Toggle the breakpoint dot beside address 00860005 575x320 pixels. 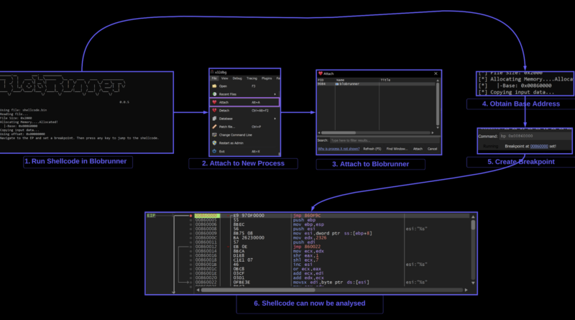pyautogui.click(x=190, y=220)
